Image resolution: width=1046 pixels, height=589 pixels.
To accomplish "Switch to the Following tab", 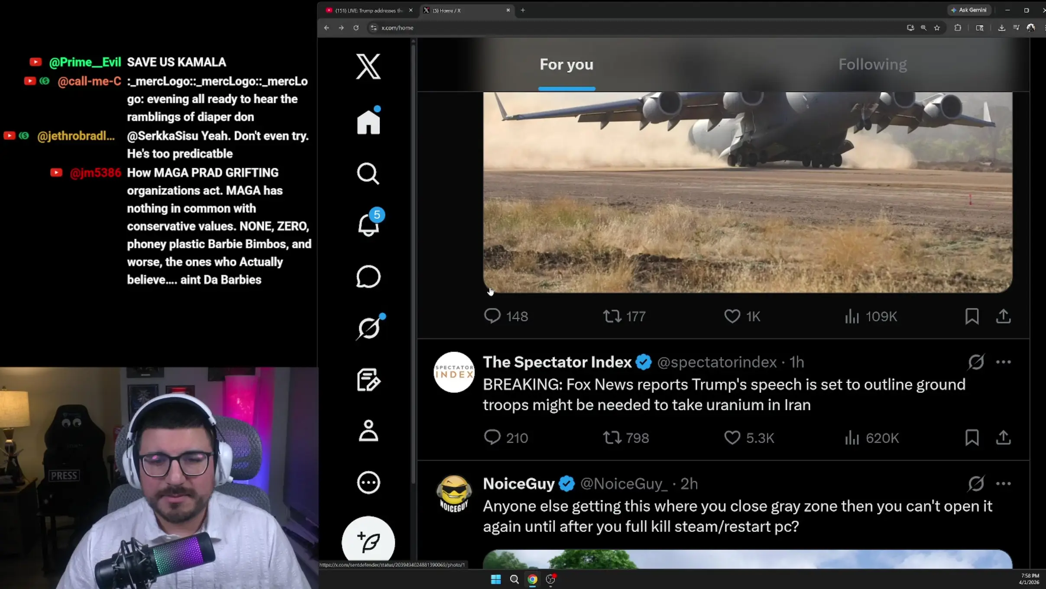I will (872, 65).
